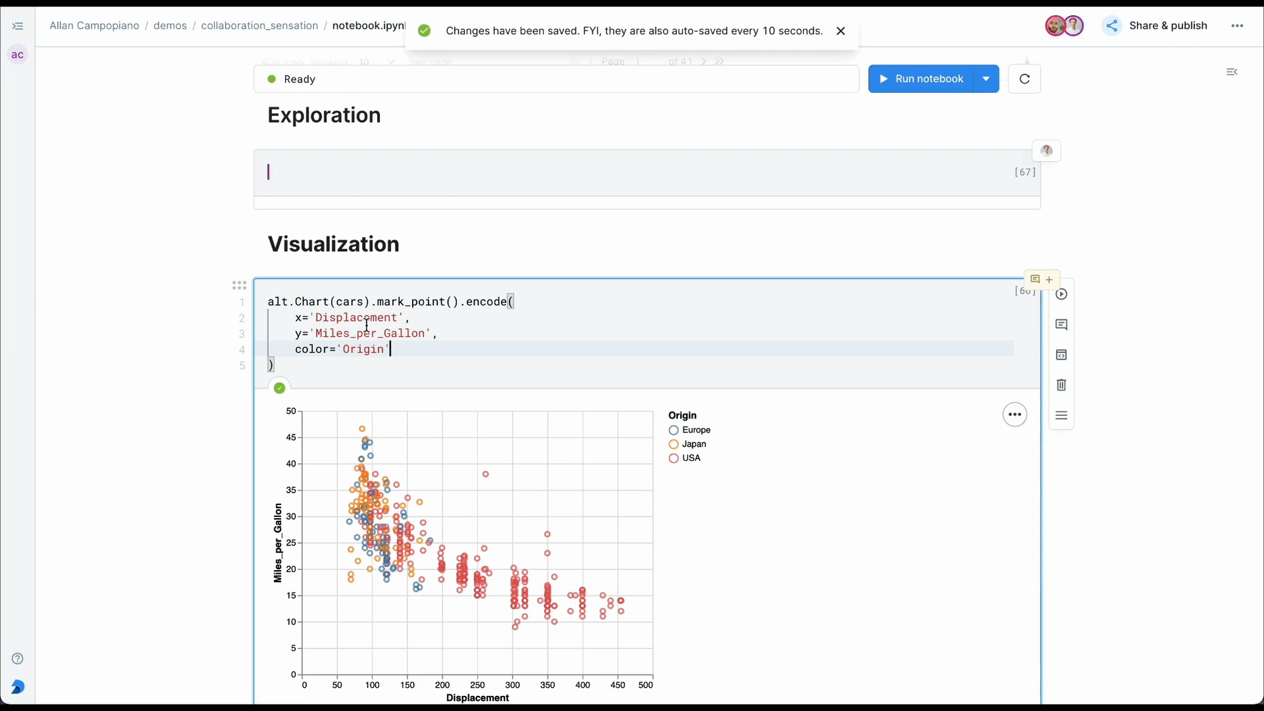Expand the left sidebar
The height and width of the screenshot is (711, 1264).
(x=18, y=26)
